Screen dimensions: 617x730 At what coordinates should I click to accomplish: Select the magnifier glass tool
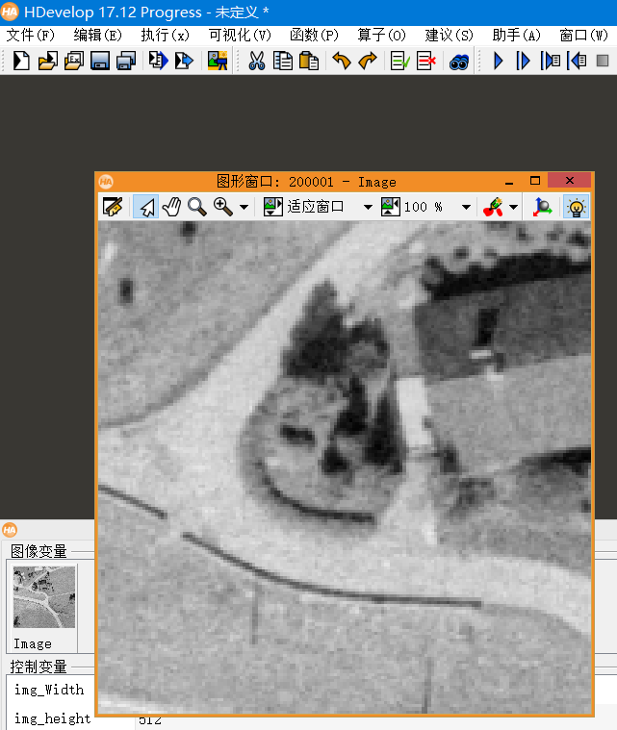pyautogui.click(x=197, y=207)
